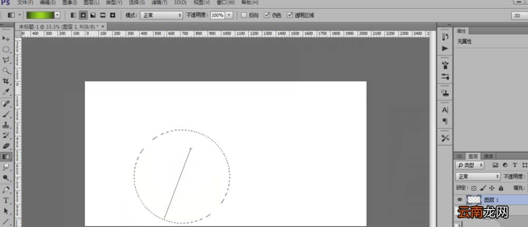Select the Move tool
The width and height of the screenshot is (528, 227).
pyautogui.click(x=6, y=38)
